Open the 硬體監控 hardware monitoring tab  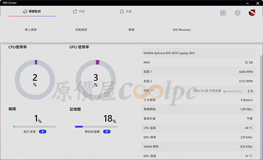pyautogui.click(x=32, y=11)
